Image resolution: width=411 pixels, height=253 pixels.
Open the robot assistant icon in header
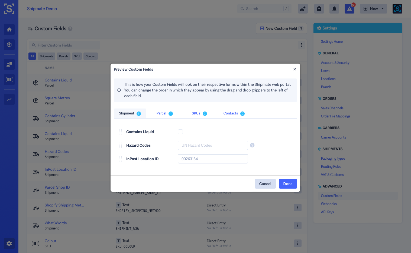[303, 9]
